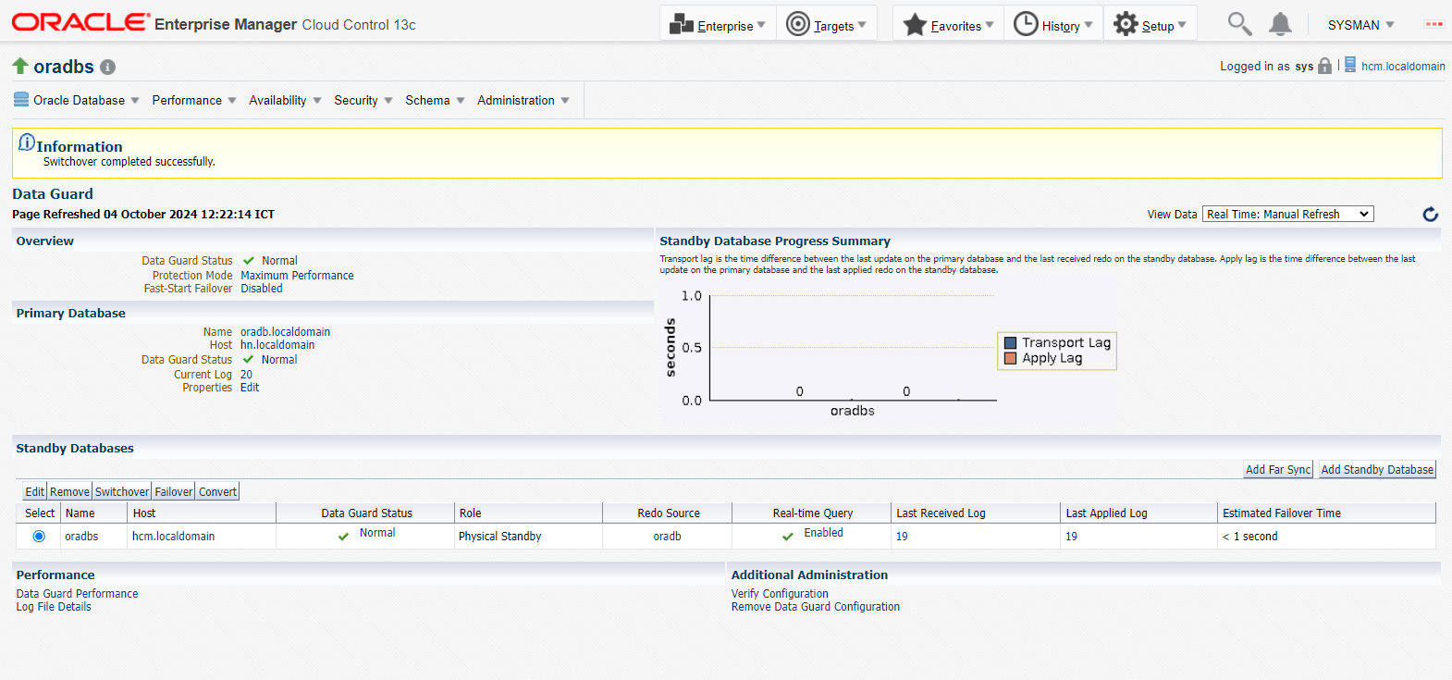This screenshot has height=680, width=1452.
Task: Click the red dots accessibility icon
Action: click(1434, 24)
